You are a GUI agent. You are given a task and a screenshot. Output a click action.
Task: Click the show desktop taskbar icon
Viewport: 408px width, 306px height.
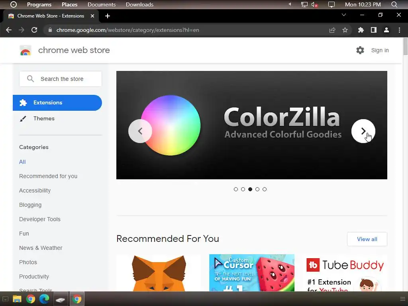5,299
